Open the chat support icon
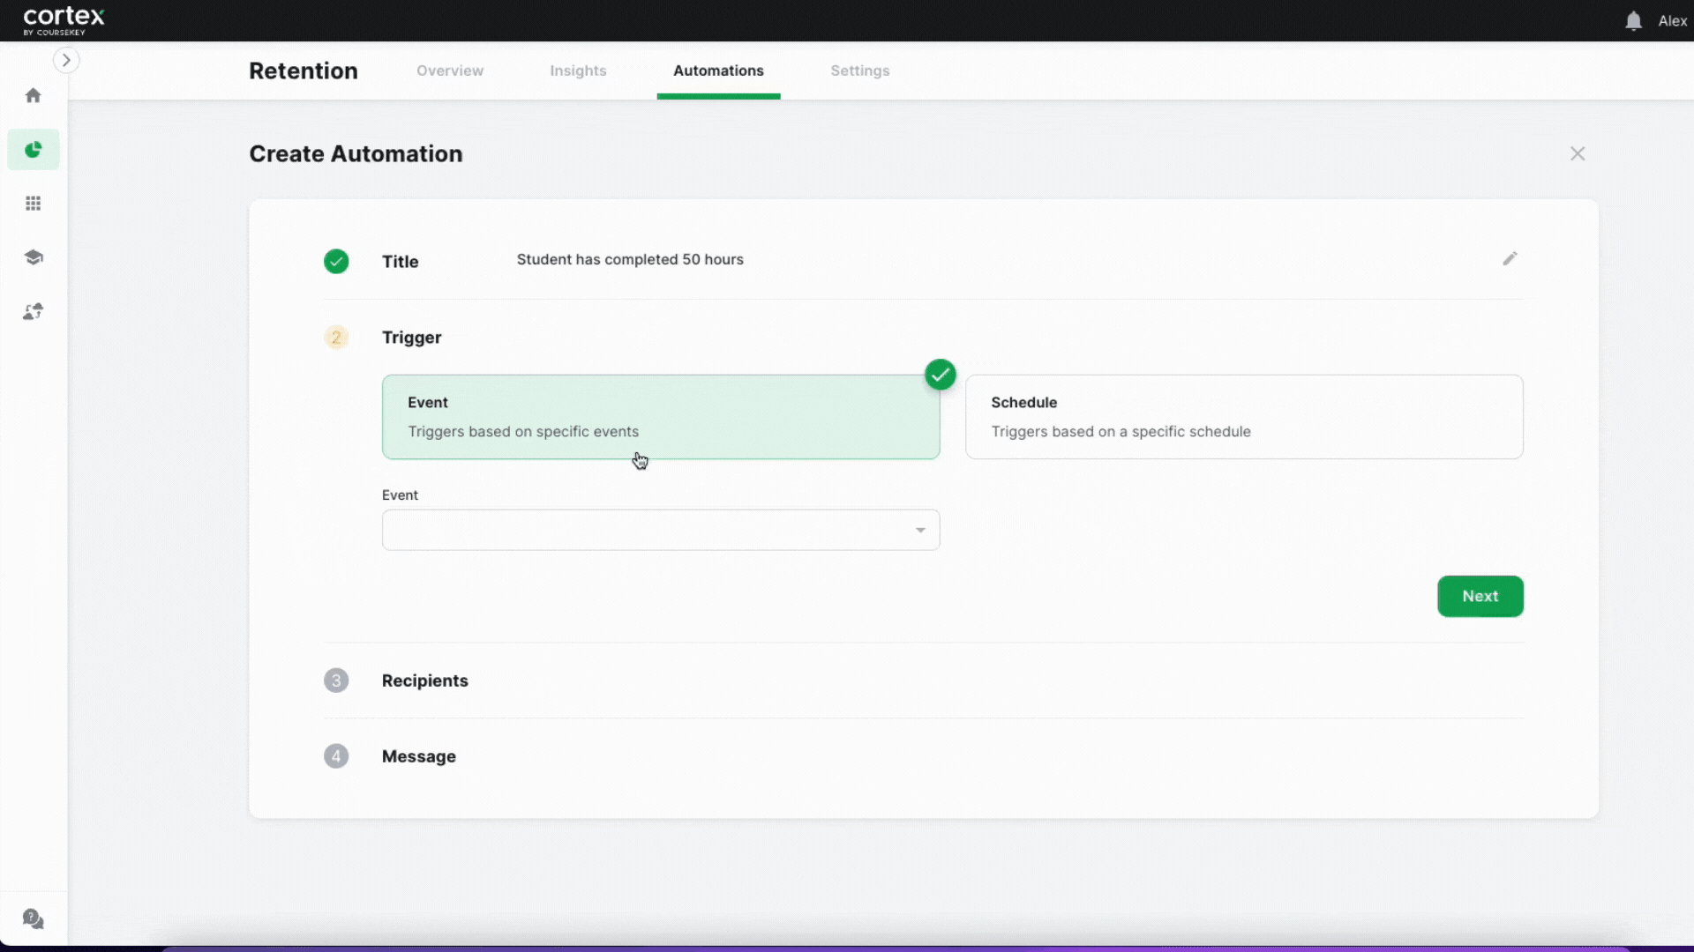 [34, 919]
